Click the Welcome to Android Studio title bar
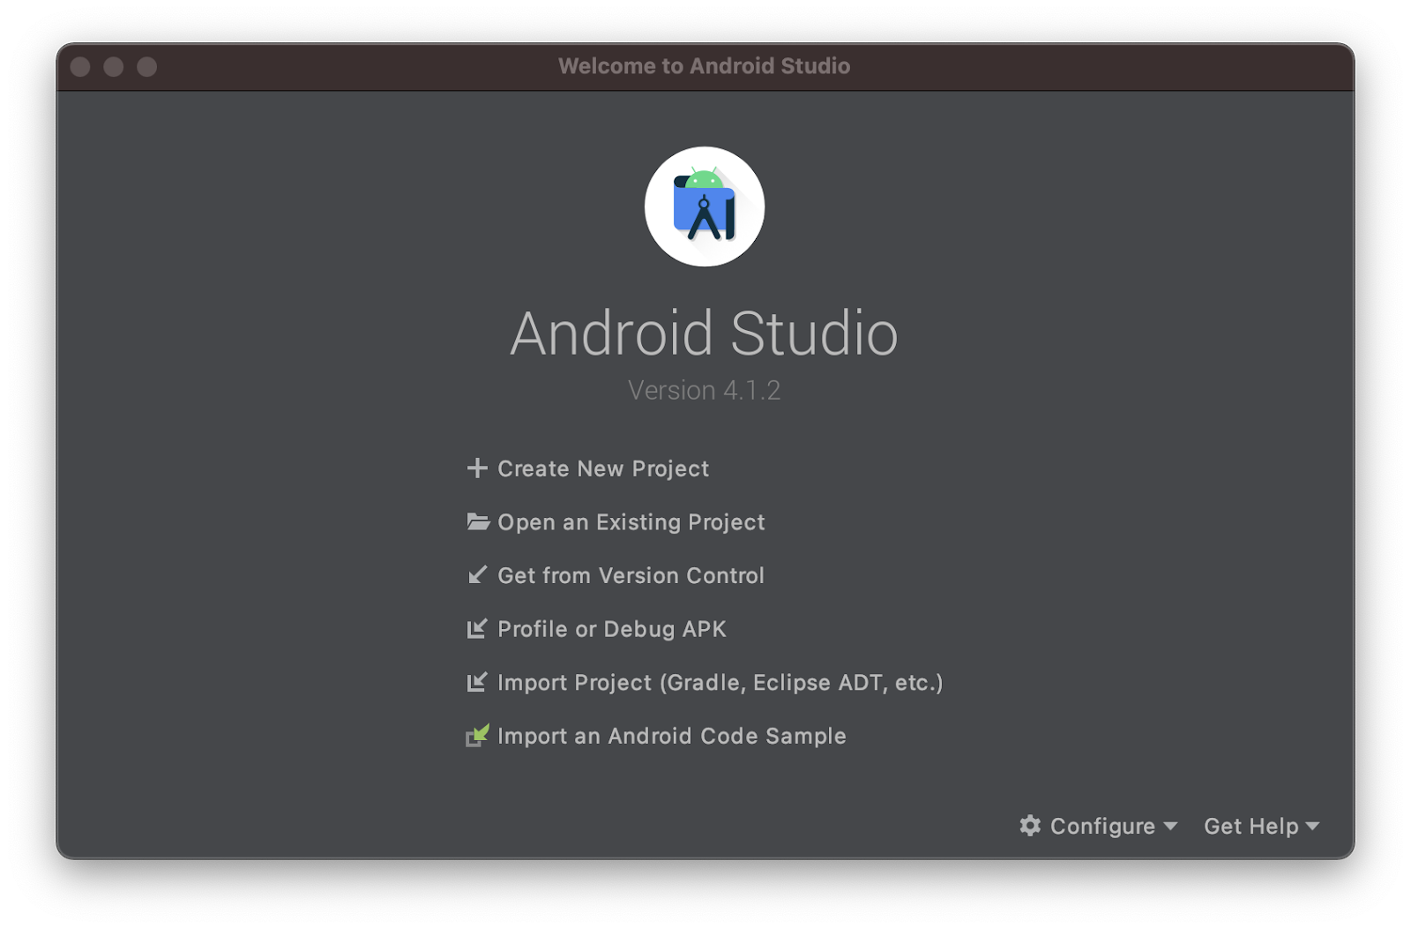 click(704, 66)
